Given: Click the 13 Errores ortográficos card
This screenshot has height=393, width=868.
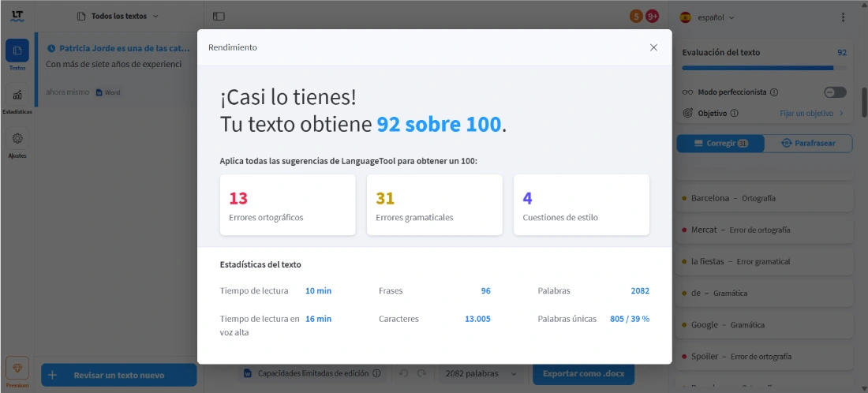Looking at the screenshot, I should (287, 205).
